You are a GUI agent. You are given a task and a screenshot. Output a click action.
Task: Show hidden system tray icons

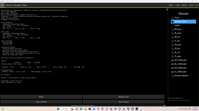pyautogui.click(x=178, y=109)
